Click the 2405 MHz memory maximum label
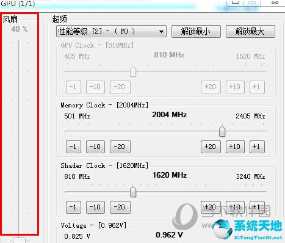 point(250,116)
